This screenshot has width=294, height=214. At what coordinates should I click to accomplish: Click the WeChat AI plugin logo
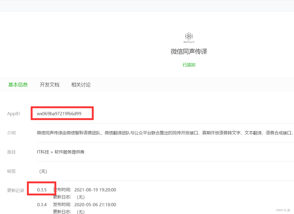[189, 38]
